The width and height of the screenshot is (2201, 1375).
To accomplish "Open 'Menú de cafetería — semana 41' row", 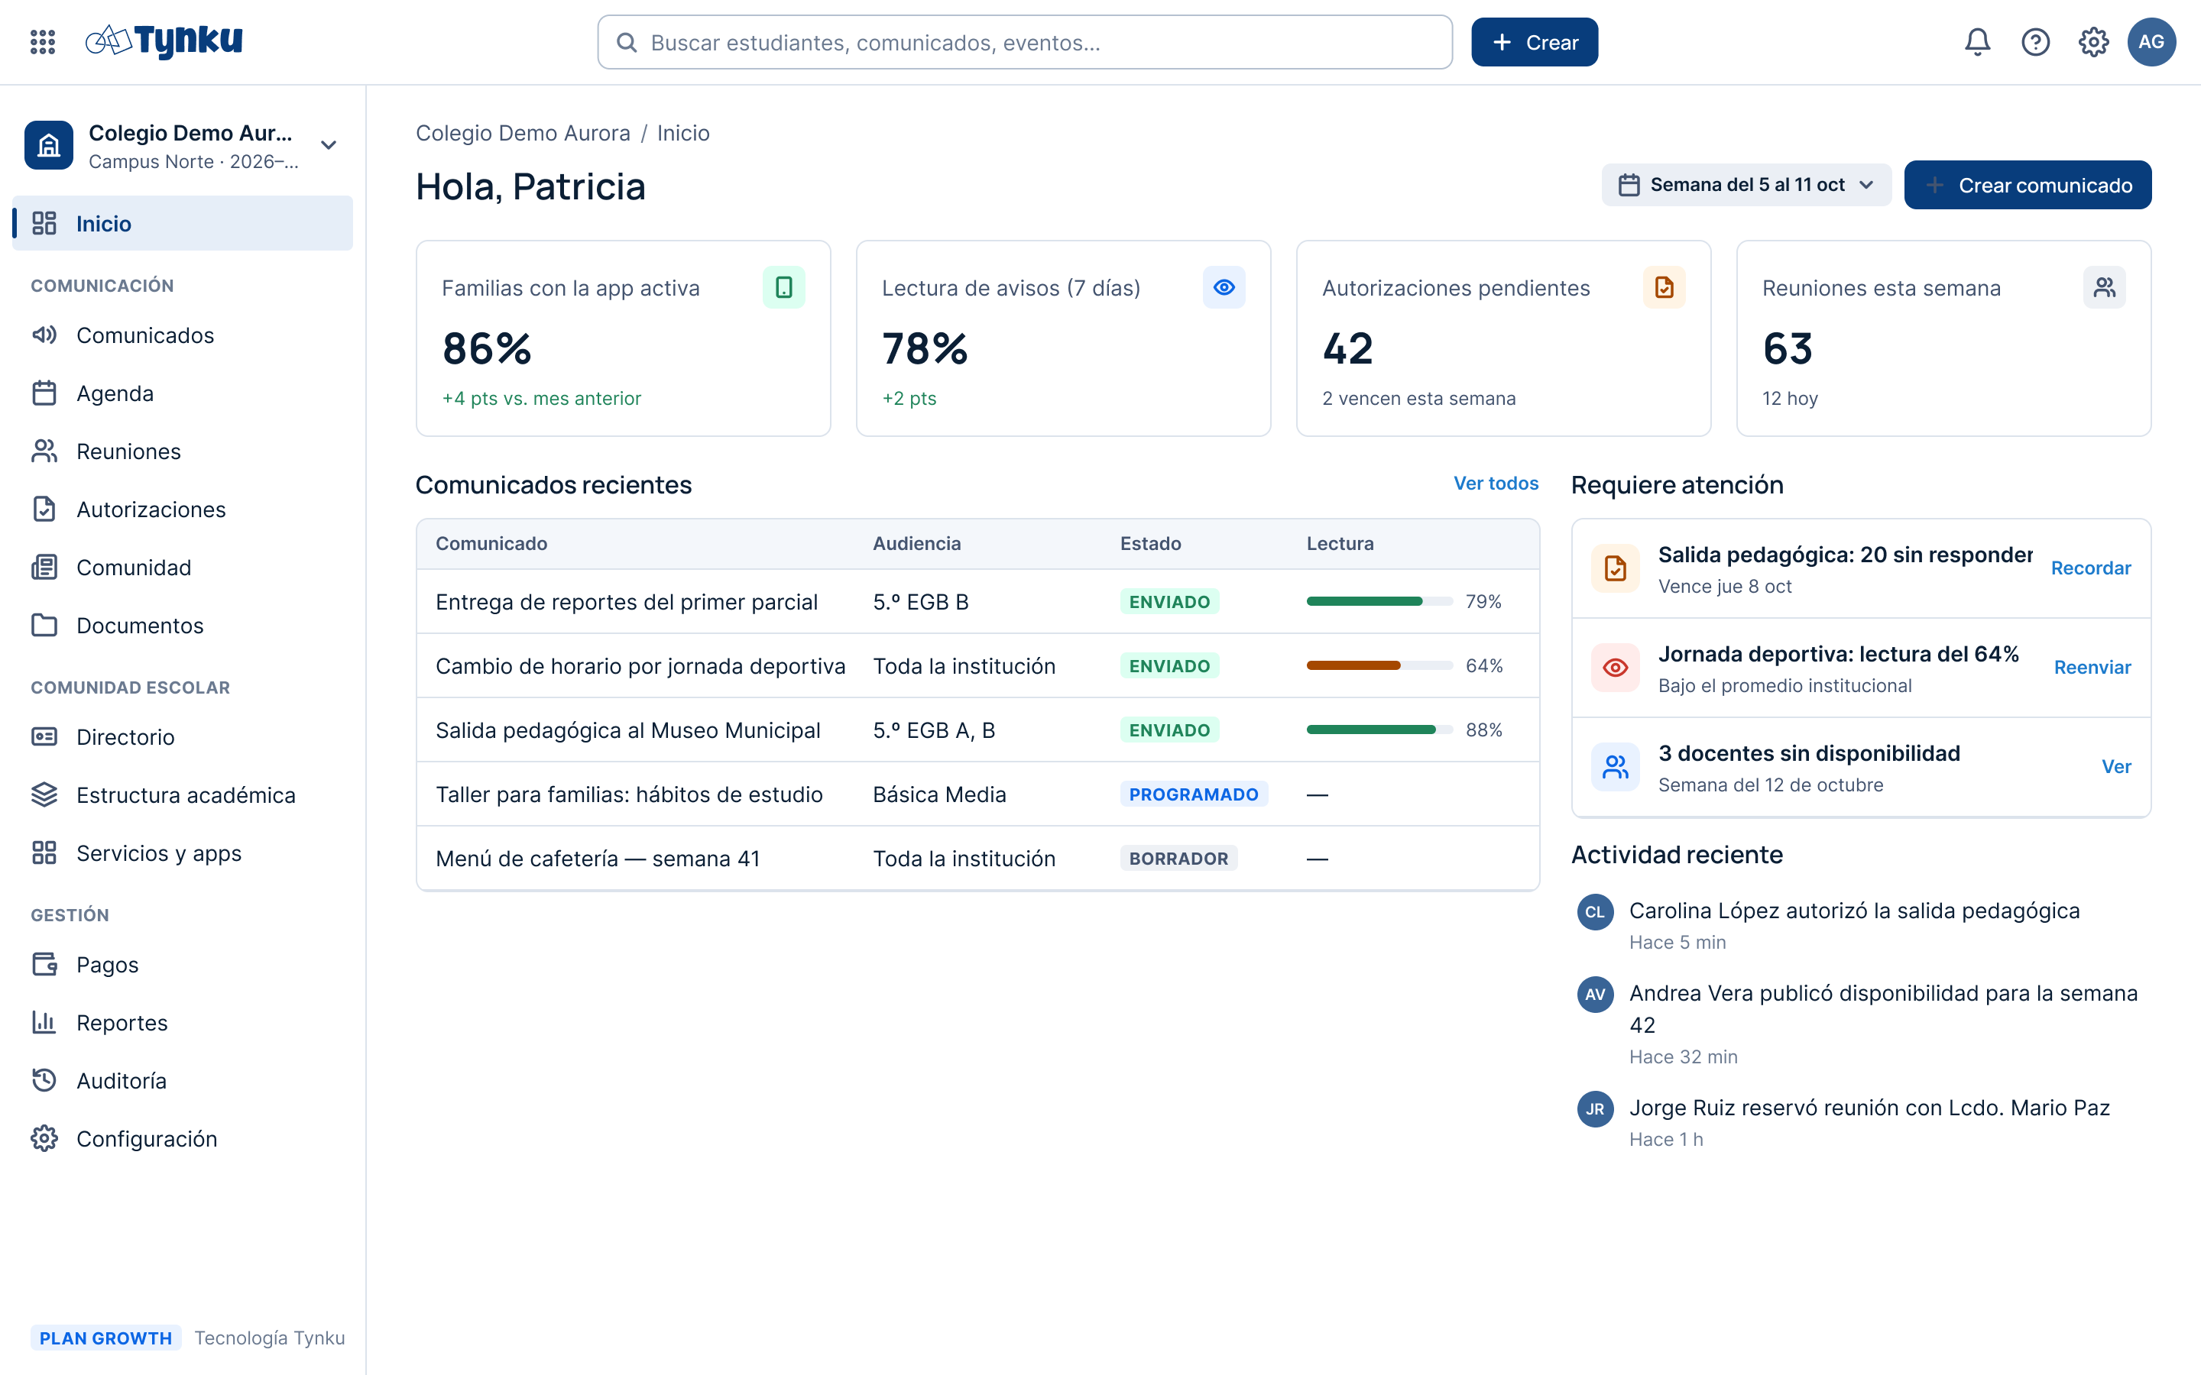I will pos(977,859).
